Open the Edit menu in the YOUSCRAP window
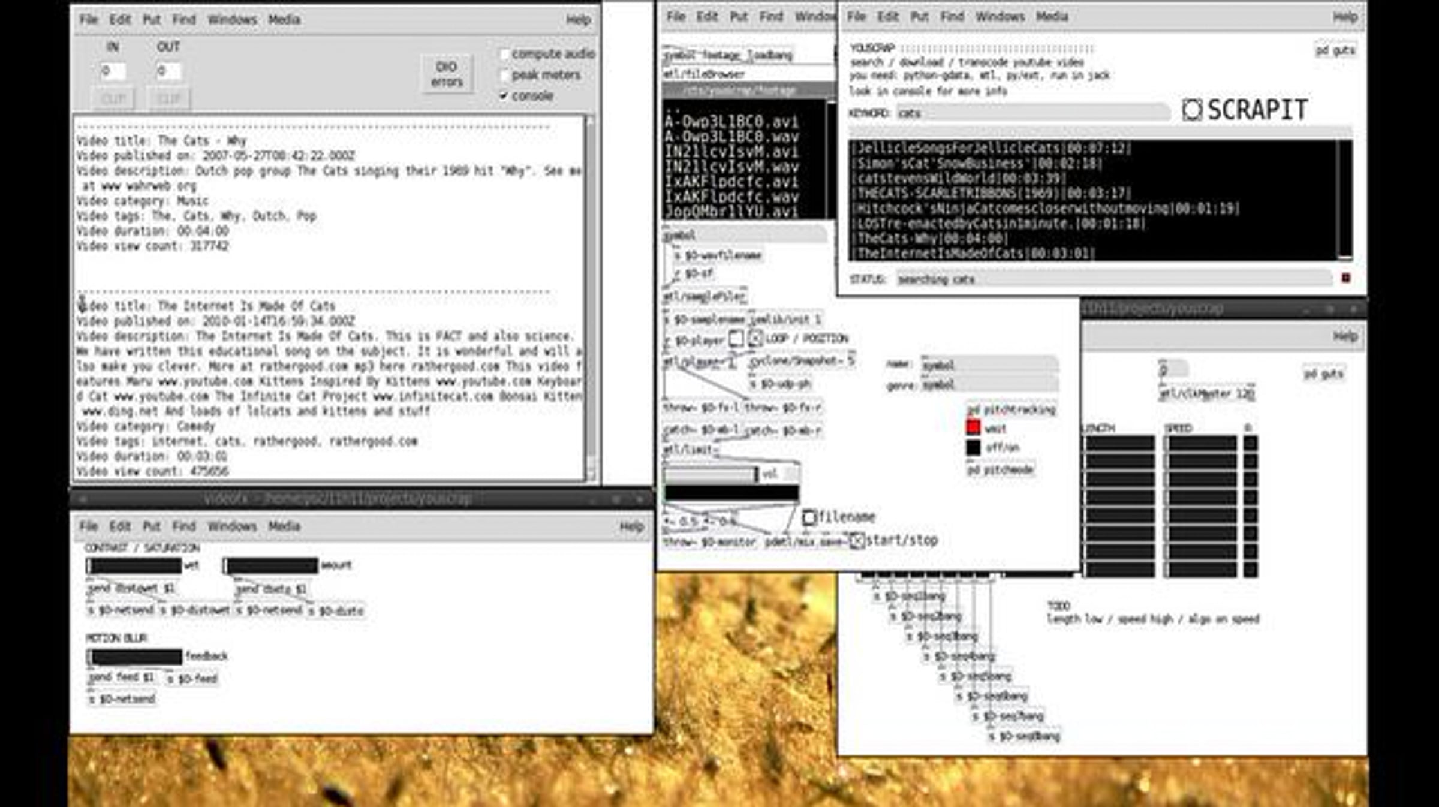This screenshot has height=807, width=1439. 888,17
